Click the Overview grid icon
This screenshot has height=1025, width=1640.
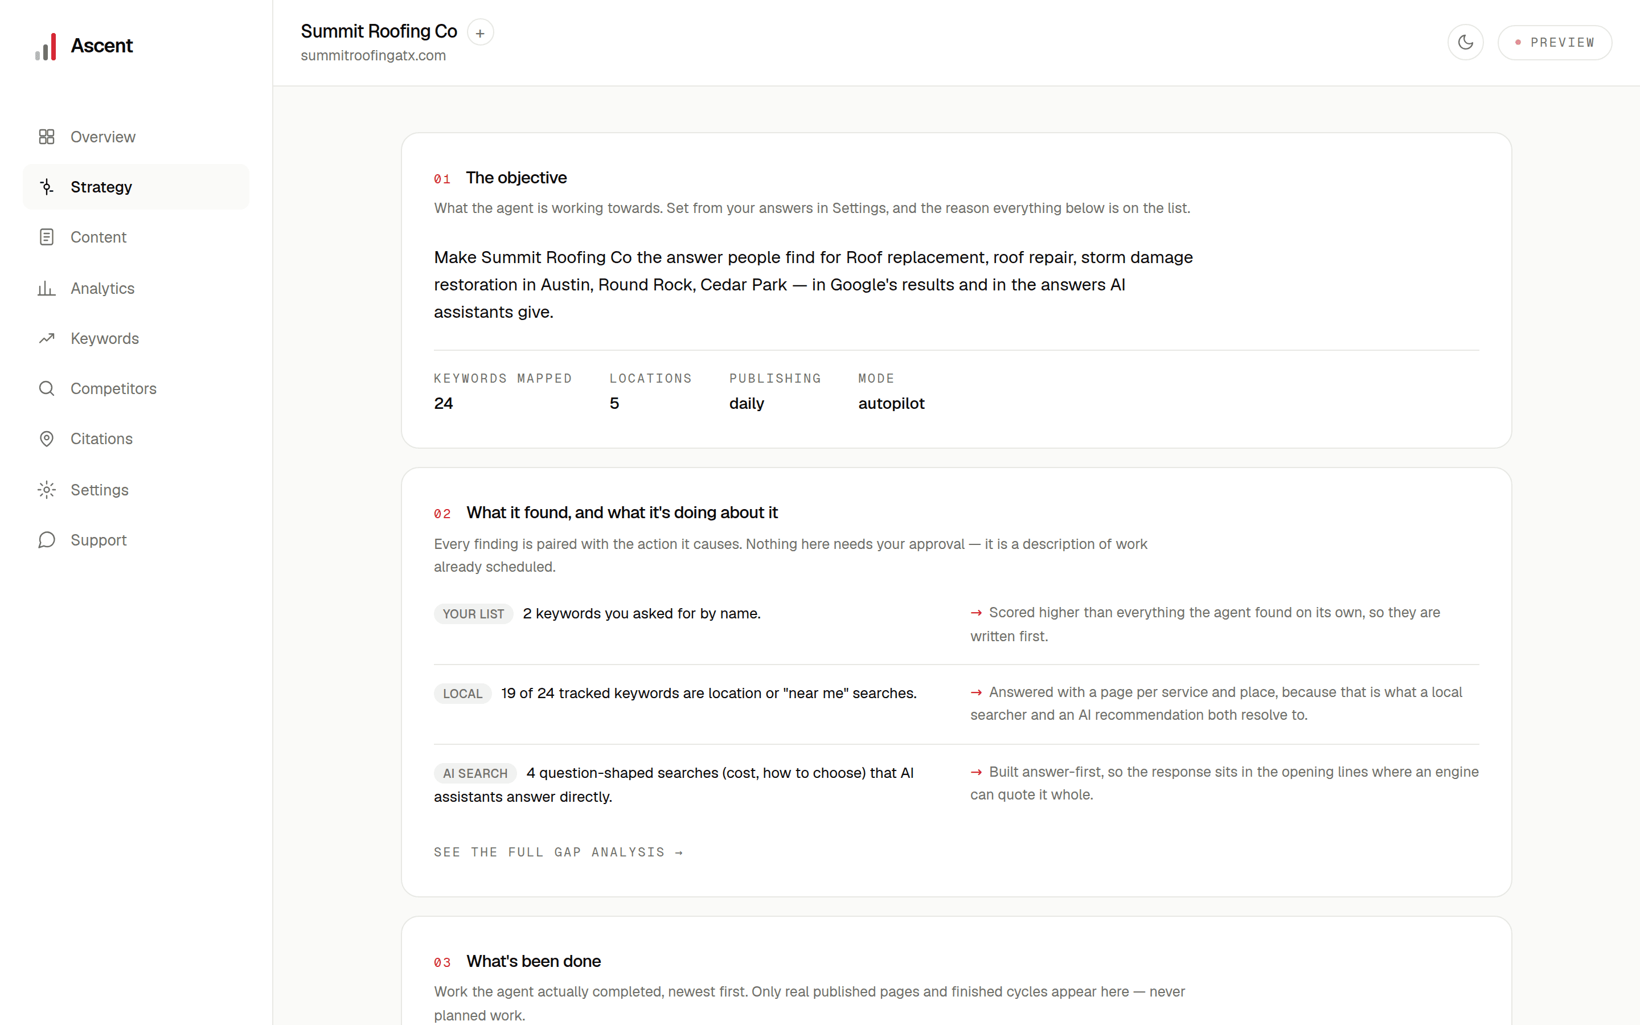tap(46, 137)
